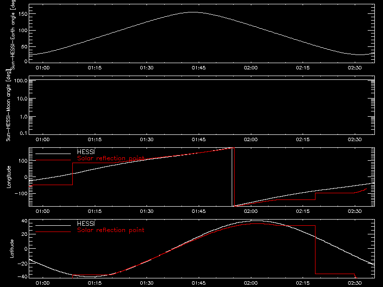Click the Longitude y-axis title
The width and height of the screenshot is (383, 287).
[9, 177]
